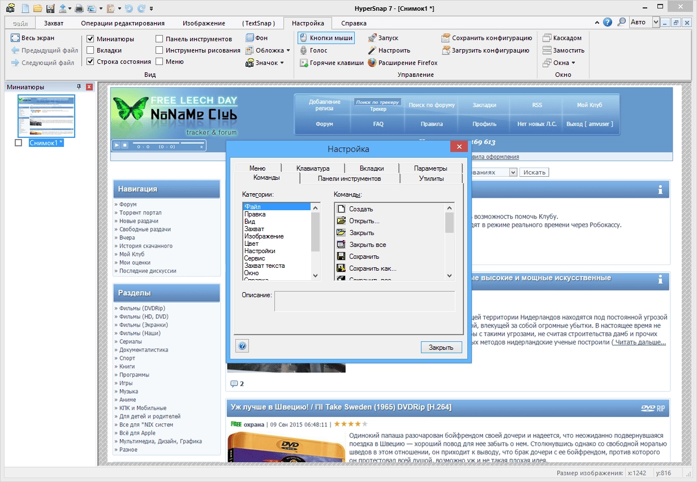Open the 'Фон' background option

(257, 38)
